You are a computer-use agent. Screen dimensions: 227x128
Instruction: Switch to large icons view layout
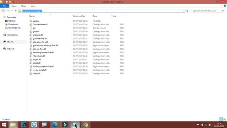point(225,119)
